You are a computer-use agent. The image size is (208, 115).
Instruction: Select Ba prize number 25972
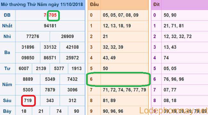click(x=72, y=58)
